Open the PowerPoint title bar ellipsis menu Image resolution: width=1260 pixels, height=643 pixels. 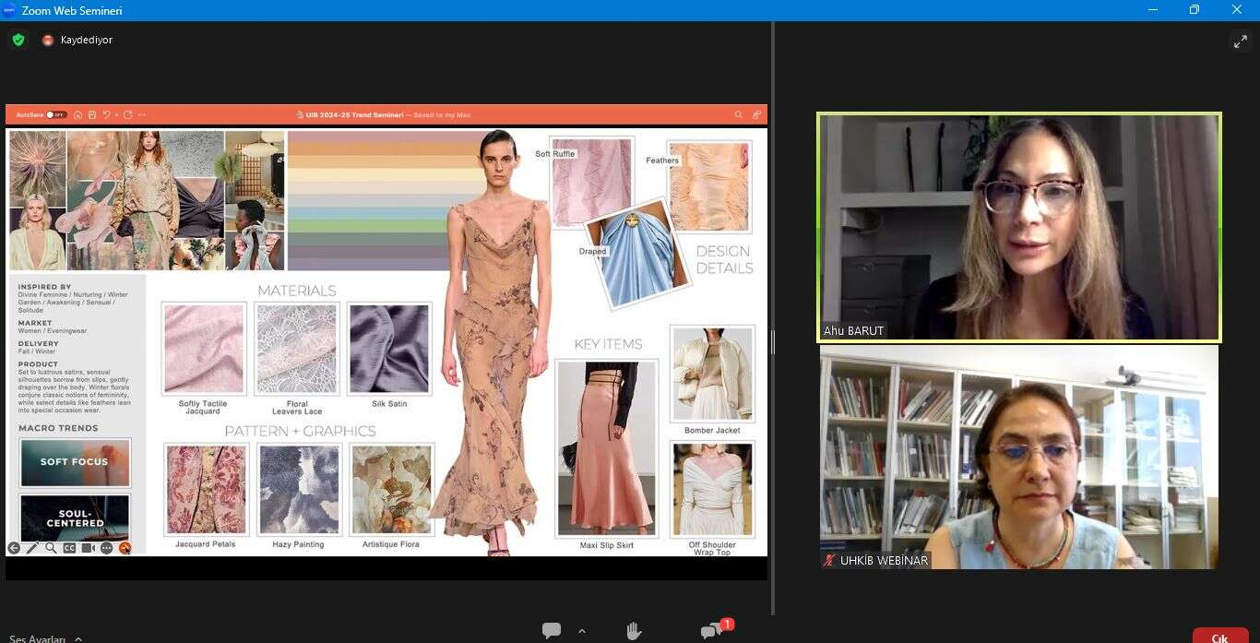point(141,115)
